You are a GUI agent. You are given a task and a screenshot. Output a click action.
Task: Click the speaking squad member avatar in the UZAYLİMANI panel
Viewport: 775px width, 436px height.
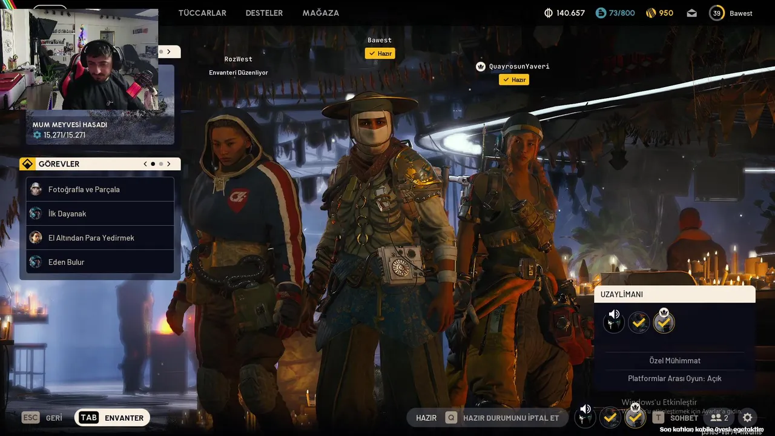(x=614, y=322)
